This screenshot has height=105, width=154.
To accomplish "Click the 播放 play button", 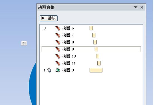I will [x=49, y=18].
